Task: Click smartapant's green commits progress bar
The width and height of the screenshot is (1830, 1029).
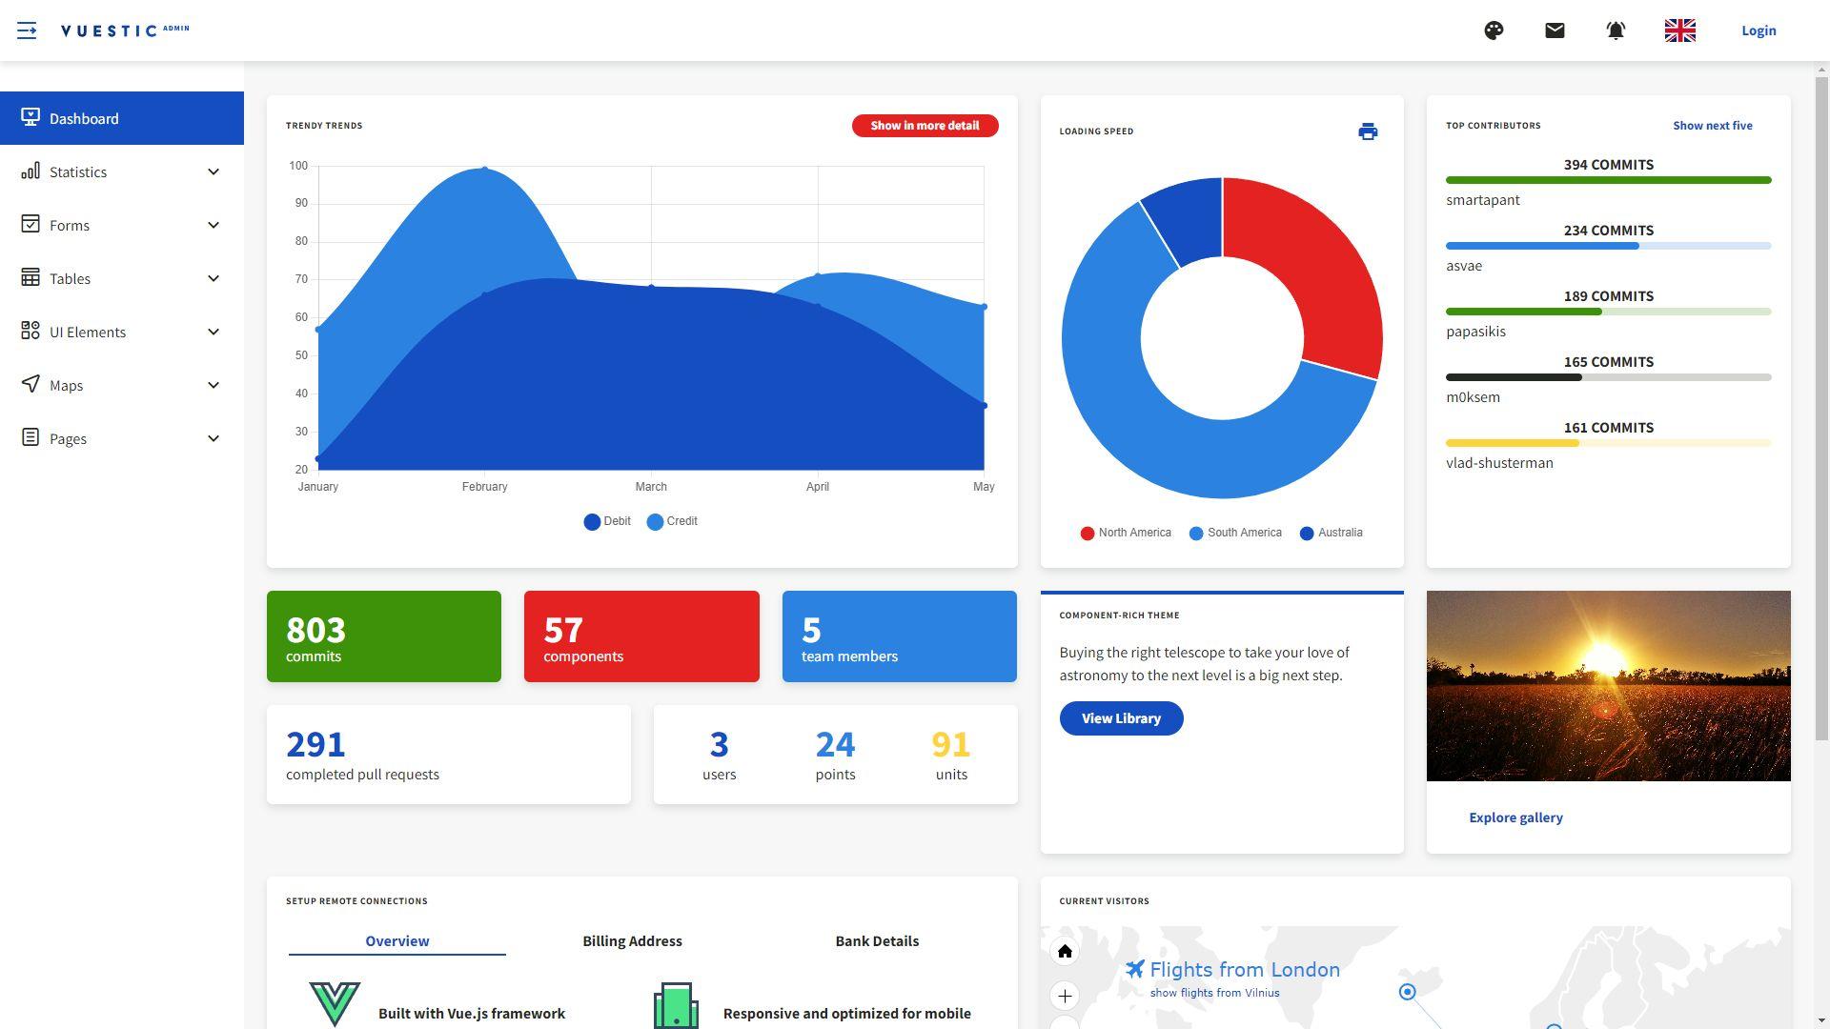Action: point(1608,180)
